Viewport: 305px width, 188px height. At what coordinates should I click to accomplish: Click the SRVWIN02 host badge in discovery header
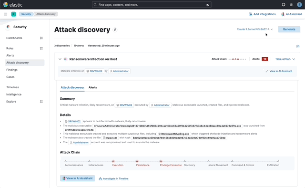[x=94, y=71]
